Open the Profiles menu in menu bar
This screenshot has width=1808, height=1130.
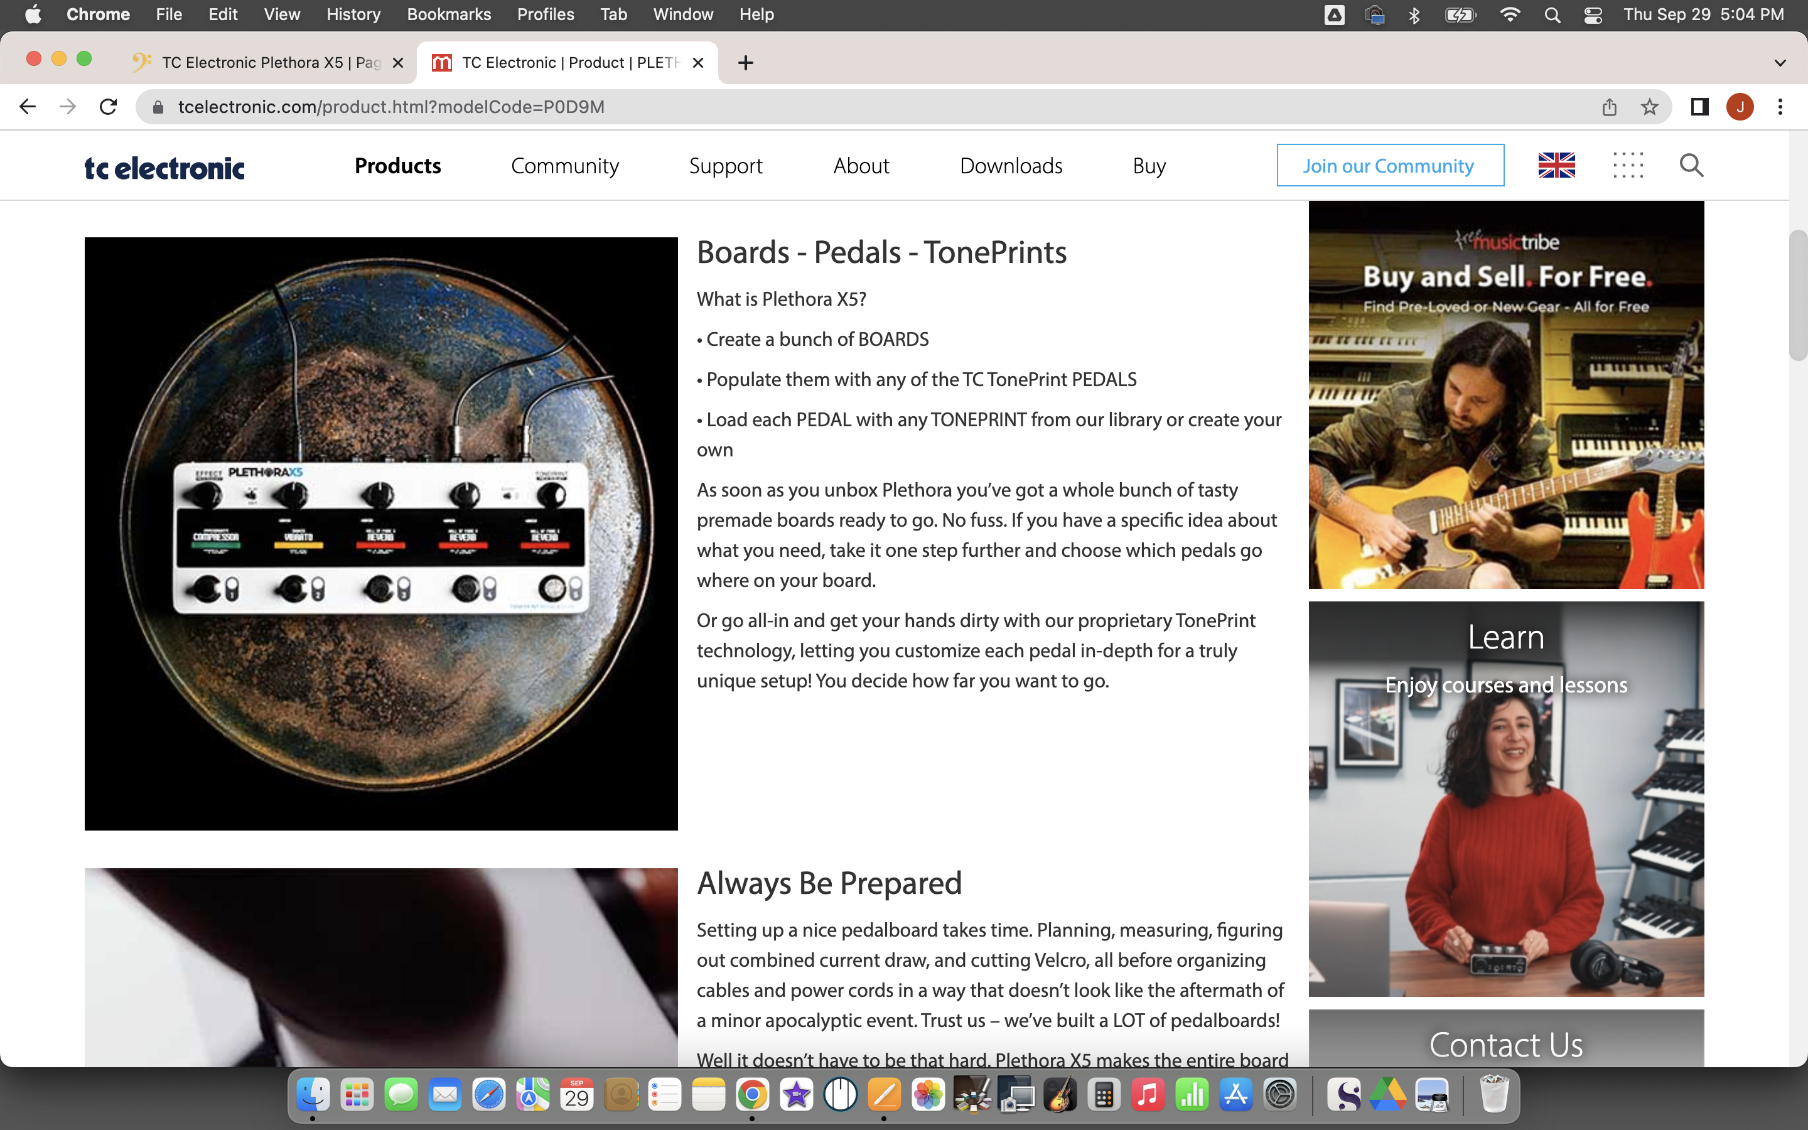coord(546,15)
